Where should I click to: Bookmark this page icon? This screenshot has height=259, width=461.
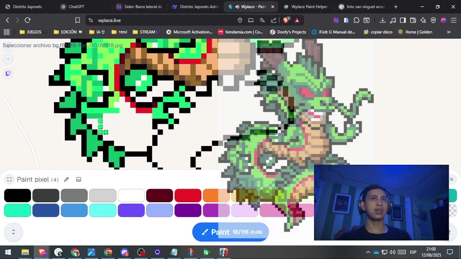pos(77,21)
